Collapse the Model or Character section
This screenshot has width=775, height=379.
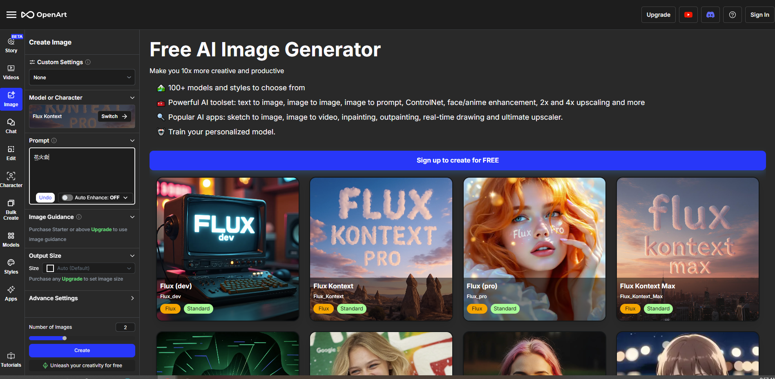tap(132, 98)
